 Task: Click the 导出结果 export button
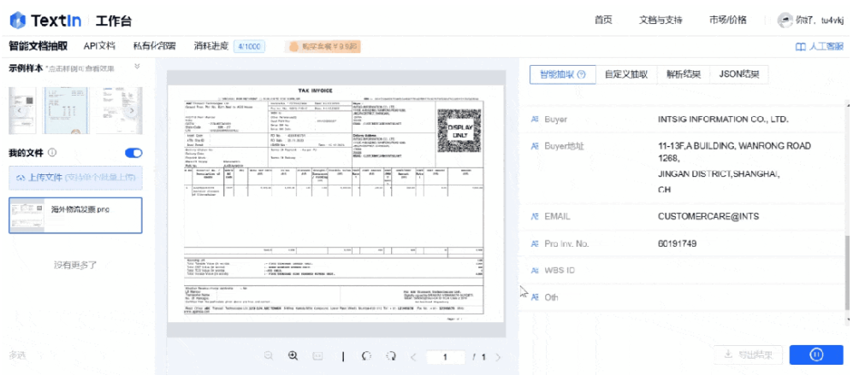click(748, 355)
